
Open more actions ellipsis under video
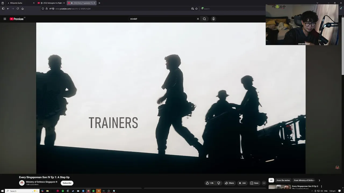(x=264, y=183)
